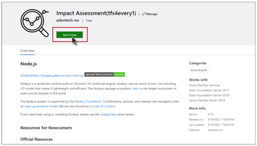Click the Get it free button
This screenshot has height=146, width=257.
(70, 35)
